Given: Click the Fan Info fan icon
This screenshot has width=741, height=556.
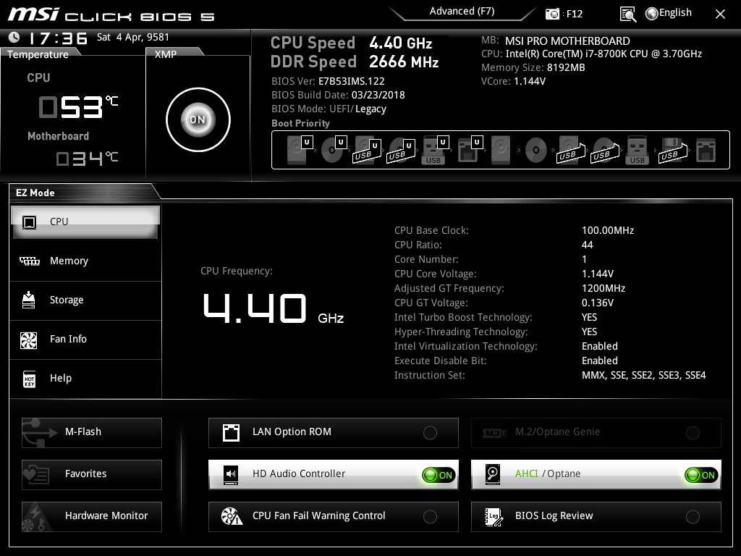Looking at the screenshot, I should coord(29,340).
